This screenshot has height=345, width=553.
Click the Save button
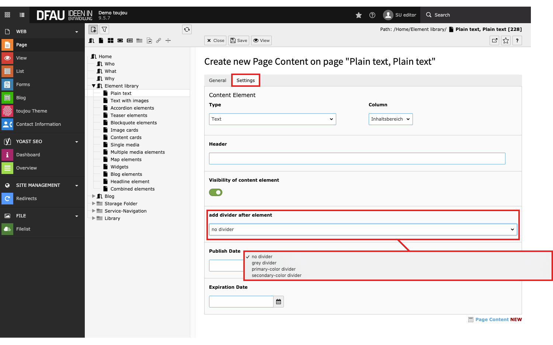[239, 40]
